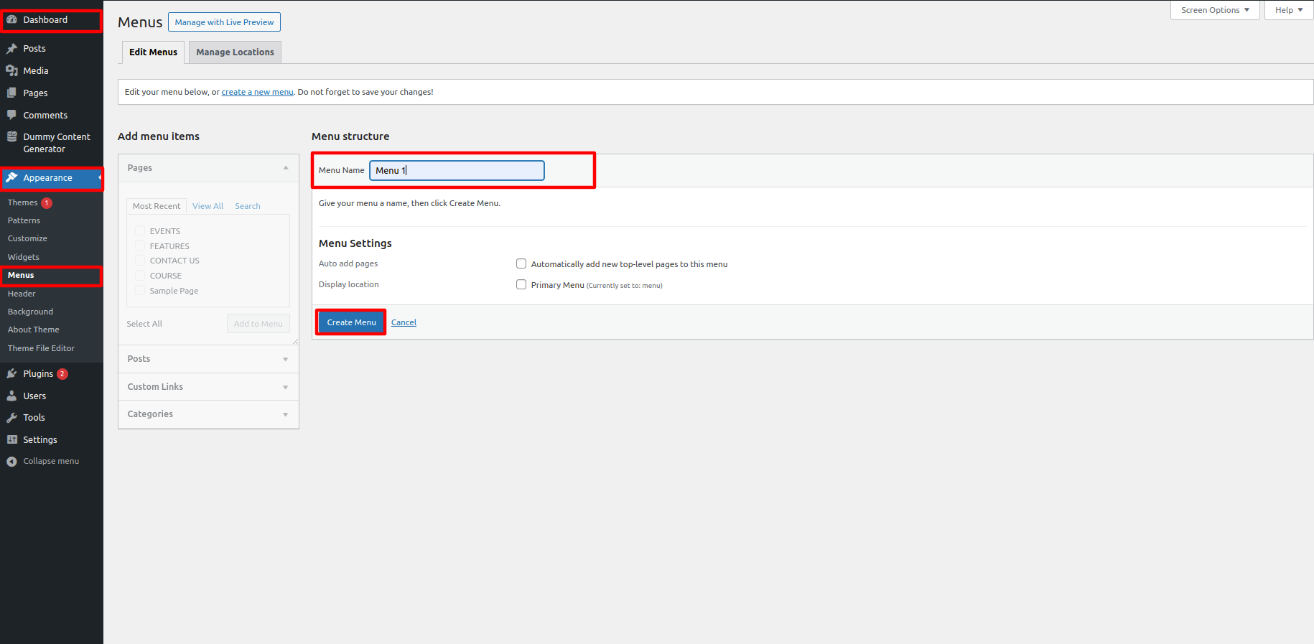This screenshot has width=1314, height=644.
Task: Switch to the Edit Menus tab
Action: coord(153,52)
